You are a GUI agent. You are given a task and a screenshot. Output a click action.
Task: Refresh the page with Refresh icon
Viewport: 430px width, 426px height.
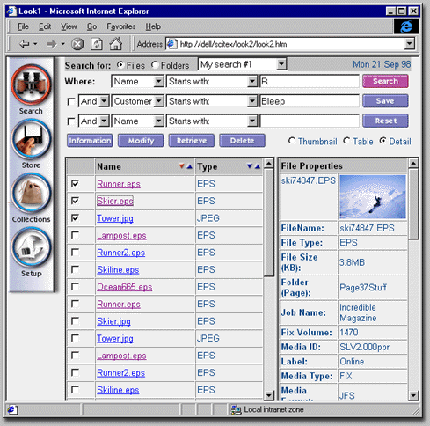pyautogui.click(x=97, y=44)
